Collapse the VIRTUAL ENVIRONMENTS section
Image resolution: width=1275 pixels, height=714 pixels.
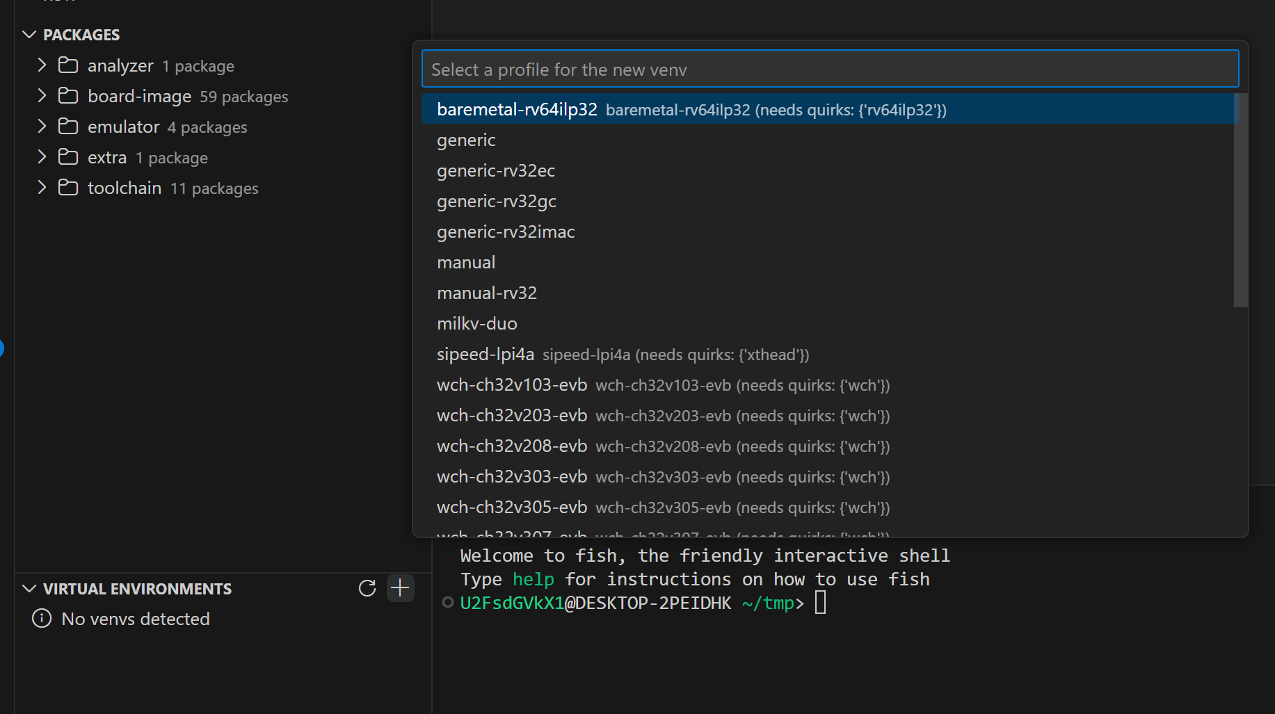pos(29,589)
